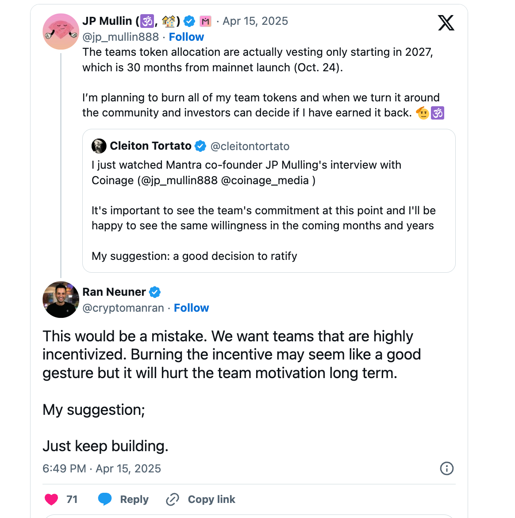The height and width of the screenshot is (518, 515).
Task: Follow the @cryptomanran account
Action: click(191, 308)
